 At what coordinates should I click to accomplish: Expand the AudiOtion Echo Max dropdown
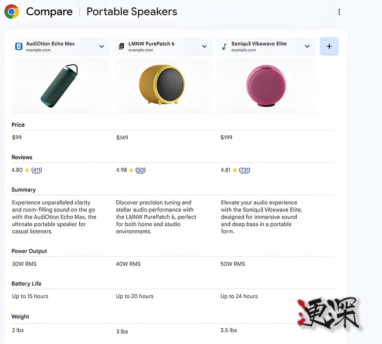pyautogui.click(x=101, y=46)
